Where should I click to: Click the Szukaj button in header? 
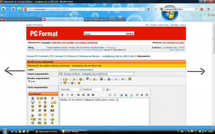pyautogui.click(x=130, y=33)
